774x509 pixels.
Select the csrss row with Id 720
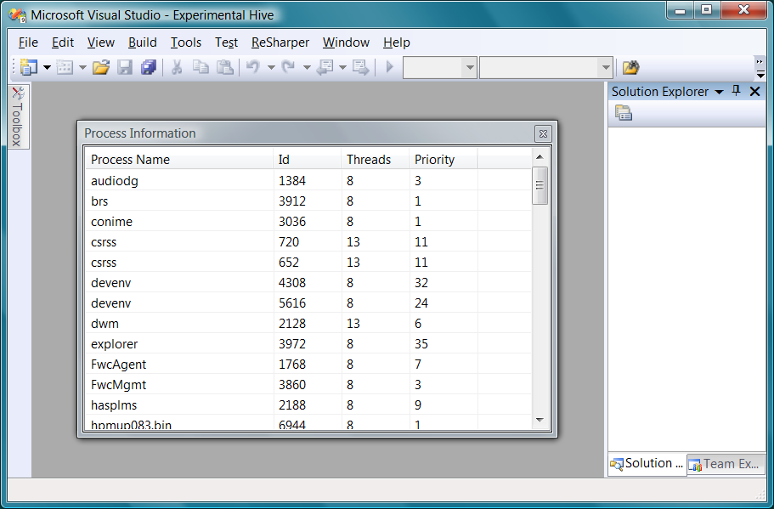coord(308,242)
